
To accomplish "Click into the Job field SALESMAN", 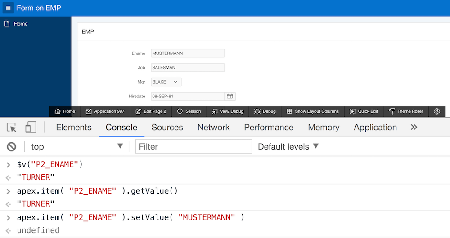I will [188, 68].
